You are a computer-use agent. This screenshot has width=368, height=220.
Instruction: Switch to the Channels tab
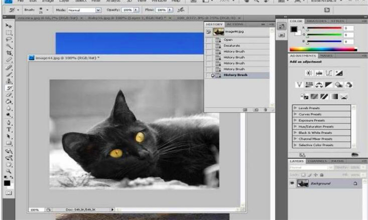(317, 161)
